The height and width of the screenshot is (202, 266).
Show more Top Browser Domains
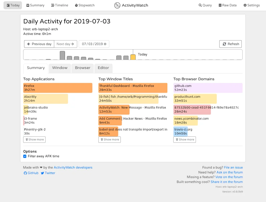(x=184, y=139)
